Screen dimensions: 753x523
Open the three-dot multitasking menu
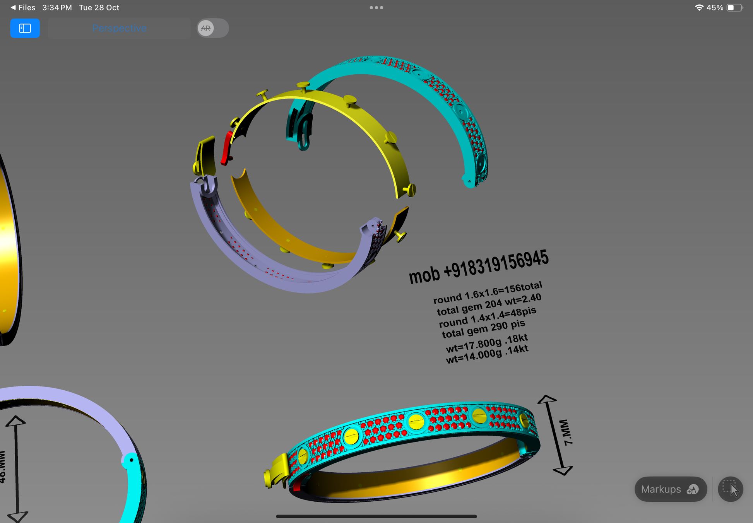[x=376, y=7]
